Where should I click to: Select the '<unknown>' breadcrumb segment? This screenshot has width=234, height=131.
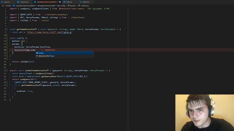tap(85, 6)
